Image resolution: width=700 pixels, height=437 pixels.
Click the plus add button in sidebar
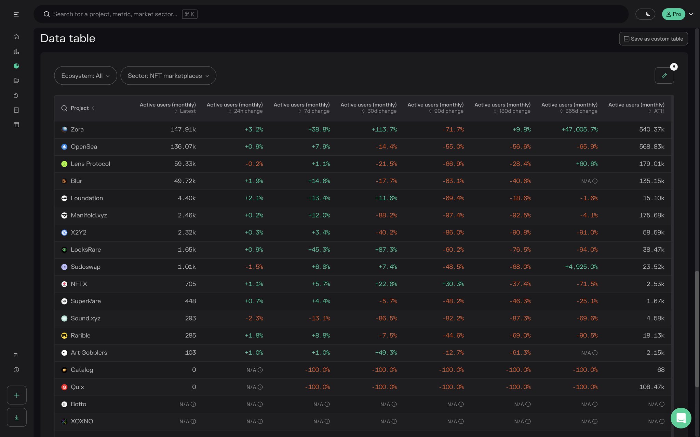coord(16,395)
